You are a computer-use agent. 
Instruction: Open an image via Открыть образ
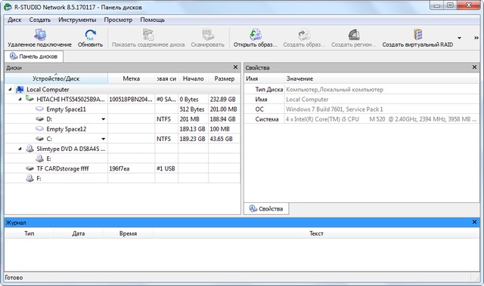[x=256, y=35]
